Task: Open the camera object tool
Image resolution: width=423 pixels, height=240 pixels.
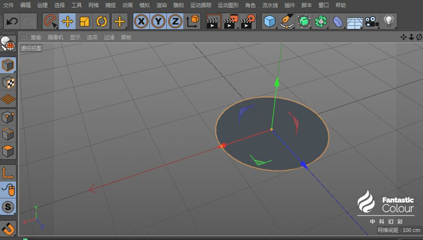Action: click(x=372, y=21)
